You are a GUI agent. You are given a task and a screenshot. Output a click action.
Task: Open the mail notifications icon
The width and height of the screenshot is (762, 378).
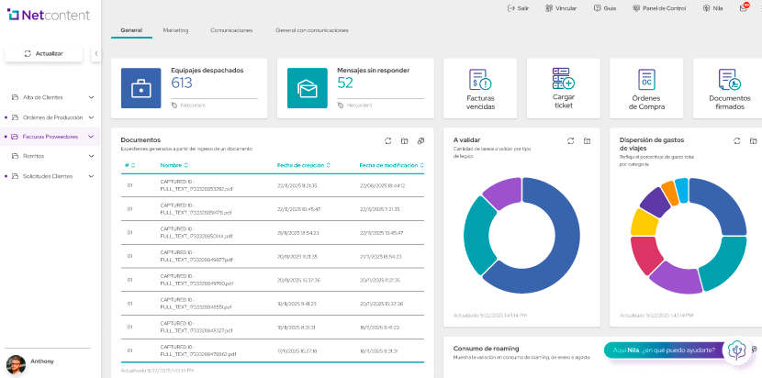point(744,8)
